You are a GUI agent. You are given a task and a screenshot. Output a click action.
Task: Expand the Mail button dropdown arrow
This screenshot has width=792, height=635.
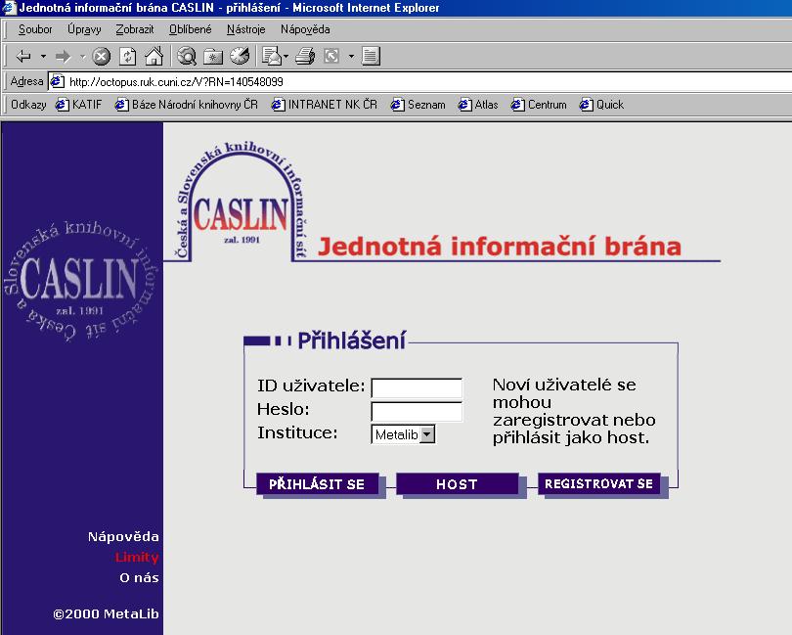point(286,56)
